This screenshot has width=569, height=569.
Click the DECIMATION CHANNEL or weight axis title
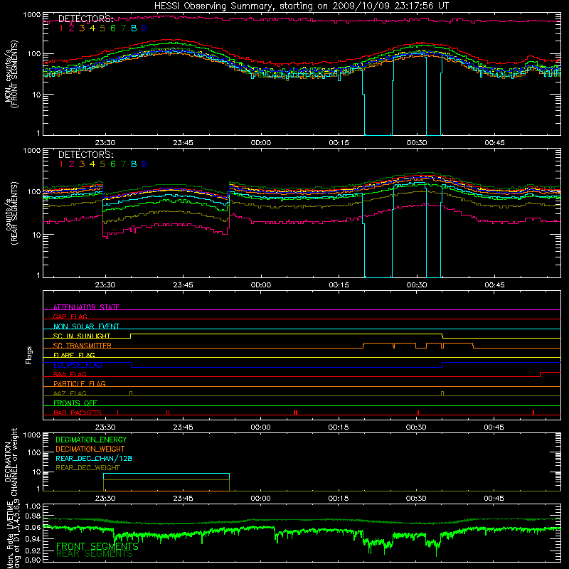coord(11,462)
